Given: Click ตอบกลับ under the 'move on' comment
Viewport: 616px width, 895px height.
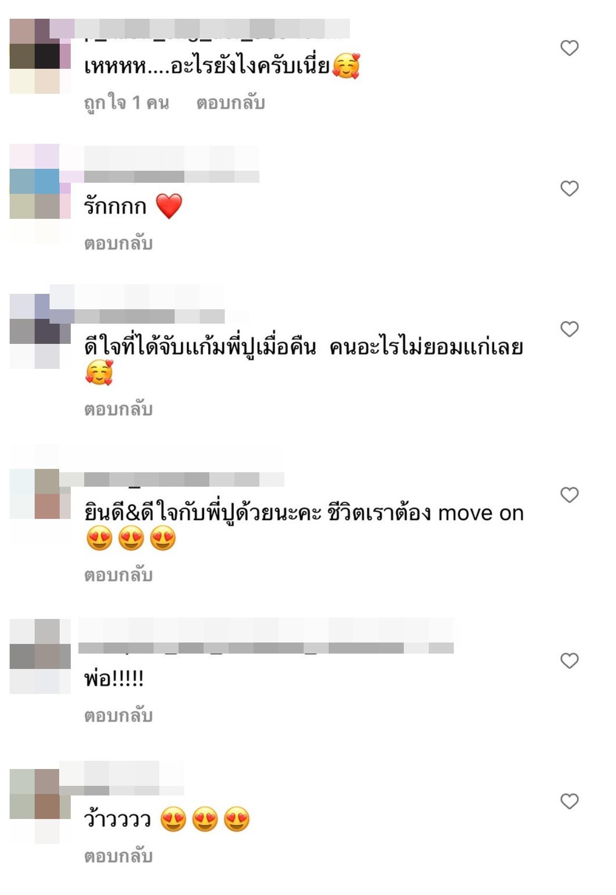Looking at the screenshot, I should tap(118, 575).
